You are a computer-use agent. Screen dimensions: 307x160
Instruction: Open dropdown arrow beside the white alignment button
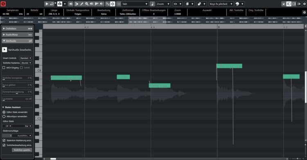pos(65,4)
